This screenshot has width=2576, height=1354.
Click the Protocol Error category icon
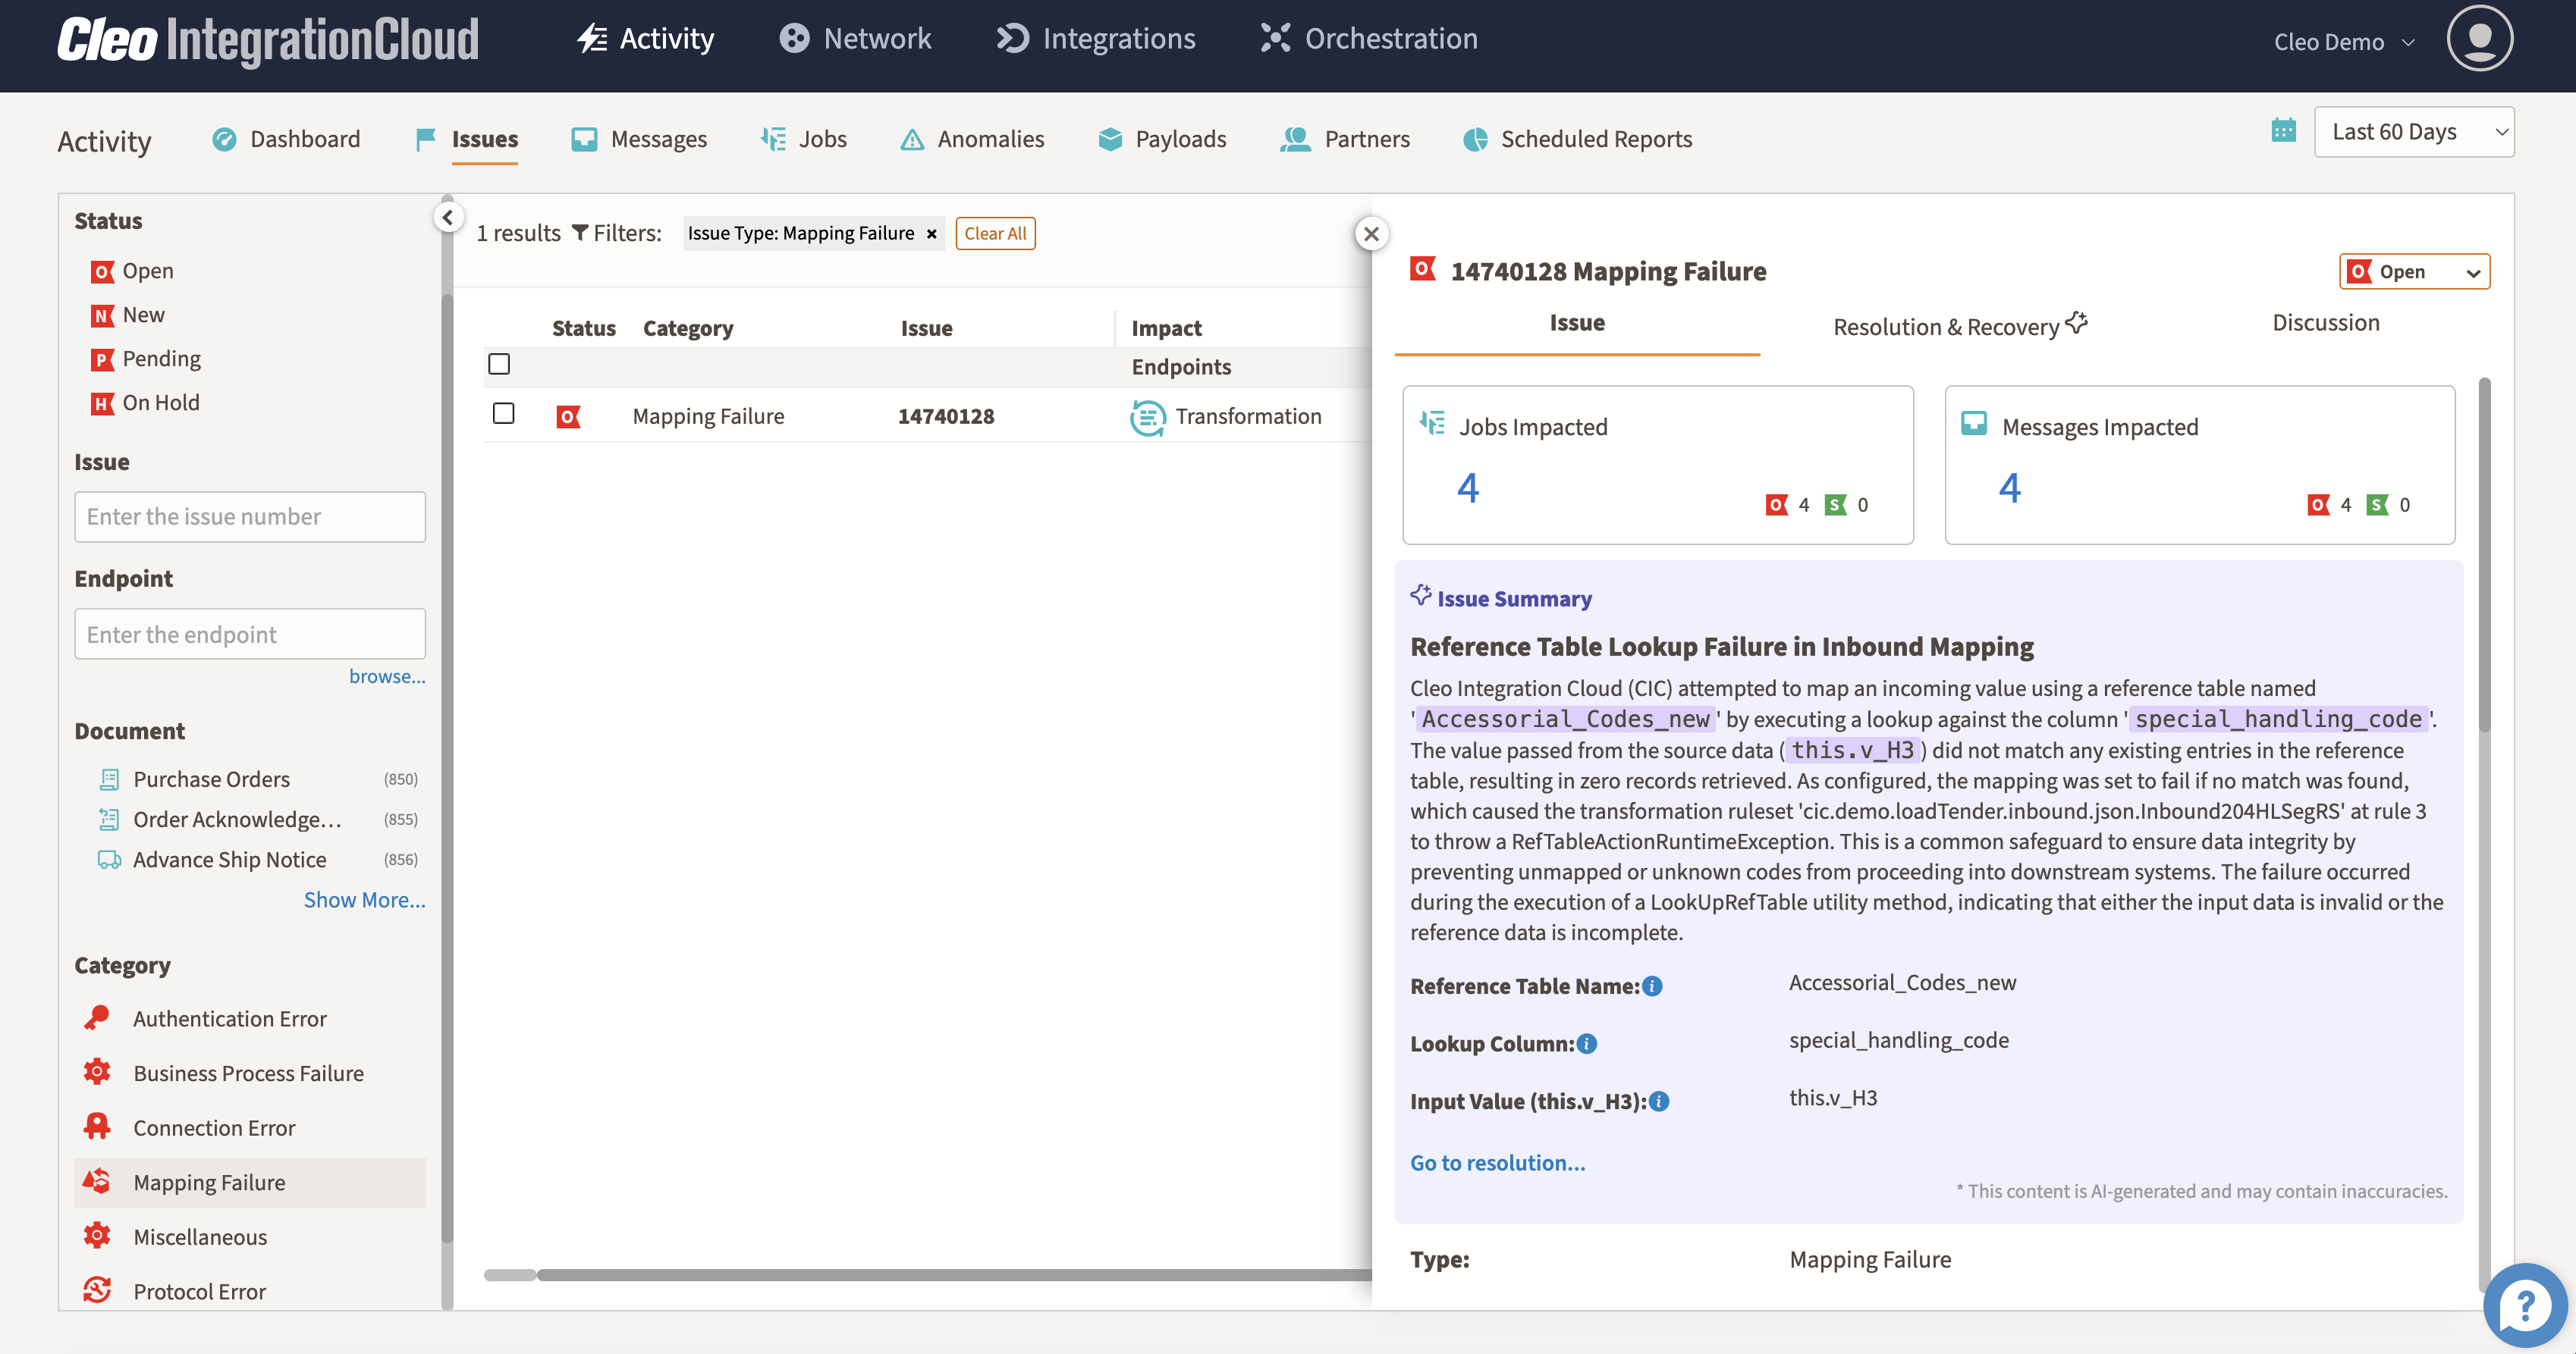tap(97, 1290)
